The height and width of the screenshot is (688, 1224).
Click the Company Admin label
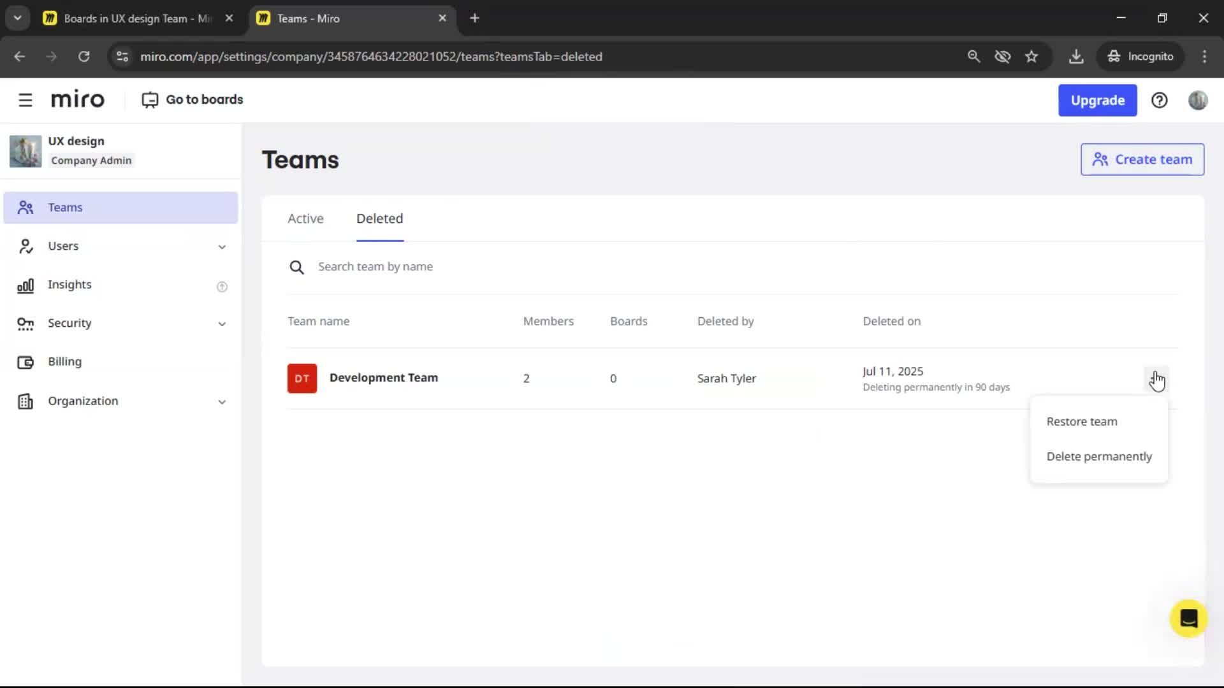point(91,161)
